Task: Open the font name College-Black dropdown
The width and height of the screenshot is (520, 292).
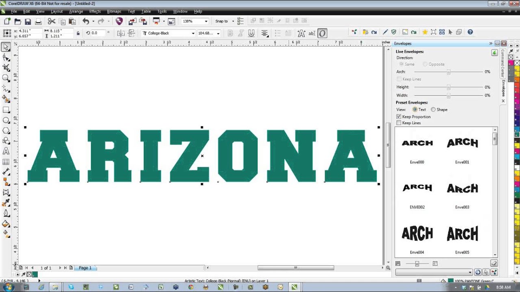Action: click(193, 33)
